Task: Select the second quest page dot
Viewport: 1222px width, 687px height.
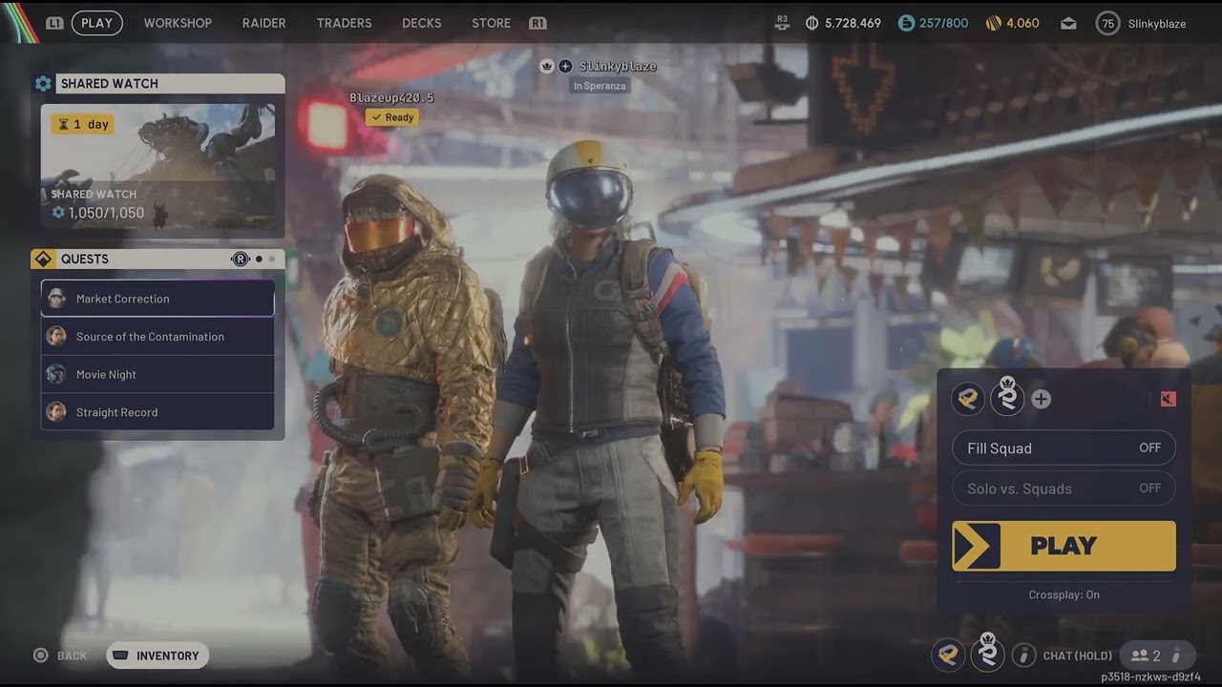Action: point(271,259)
